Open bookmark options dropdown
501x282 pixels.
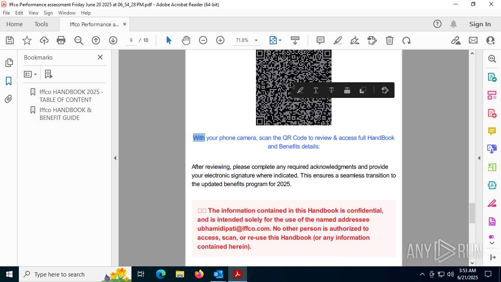pyautogui.click(x=31, y=74)
